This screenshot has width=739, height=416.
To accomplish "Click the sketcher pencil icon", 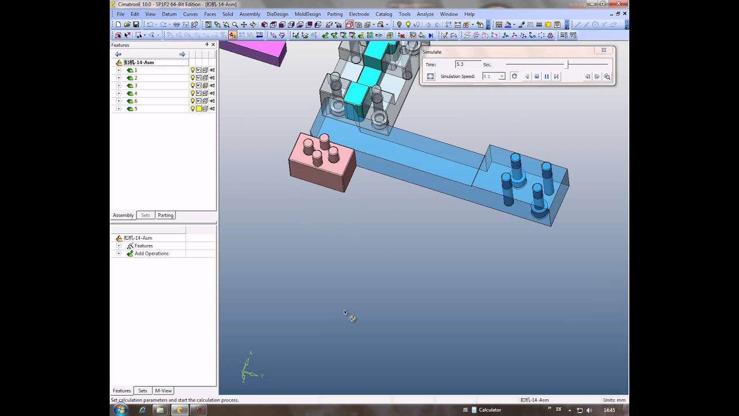I will point(443,35).
